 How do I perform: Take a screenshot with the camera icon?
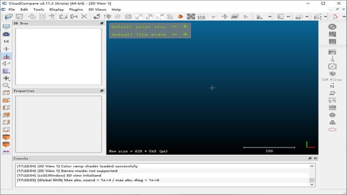point(6,34)
